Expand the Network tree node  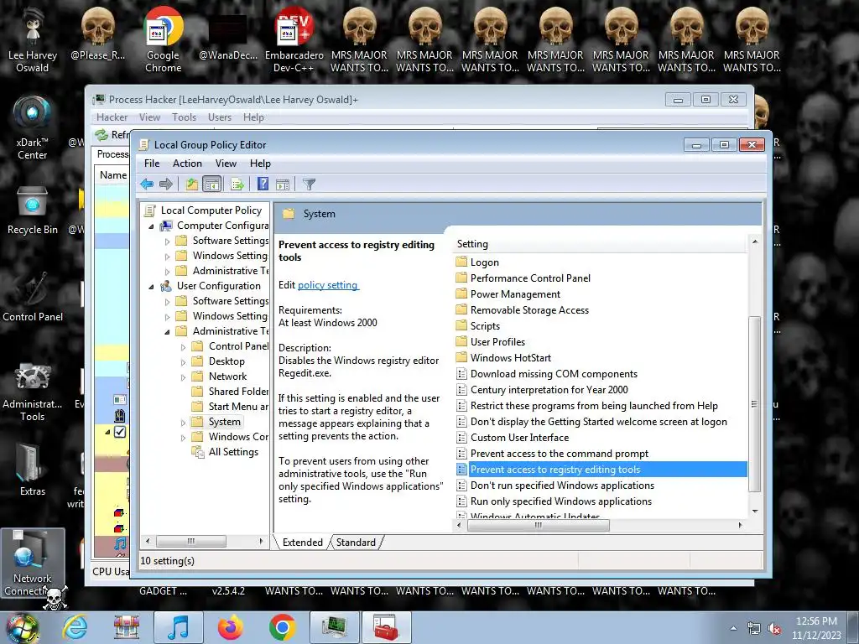click(183, 377)
